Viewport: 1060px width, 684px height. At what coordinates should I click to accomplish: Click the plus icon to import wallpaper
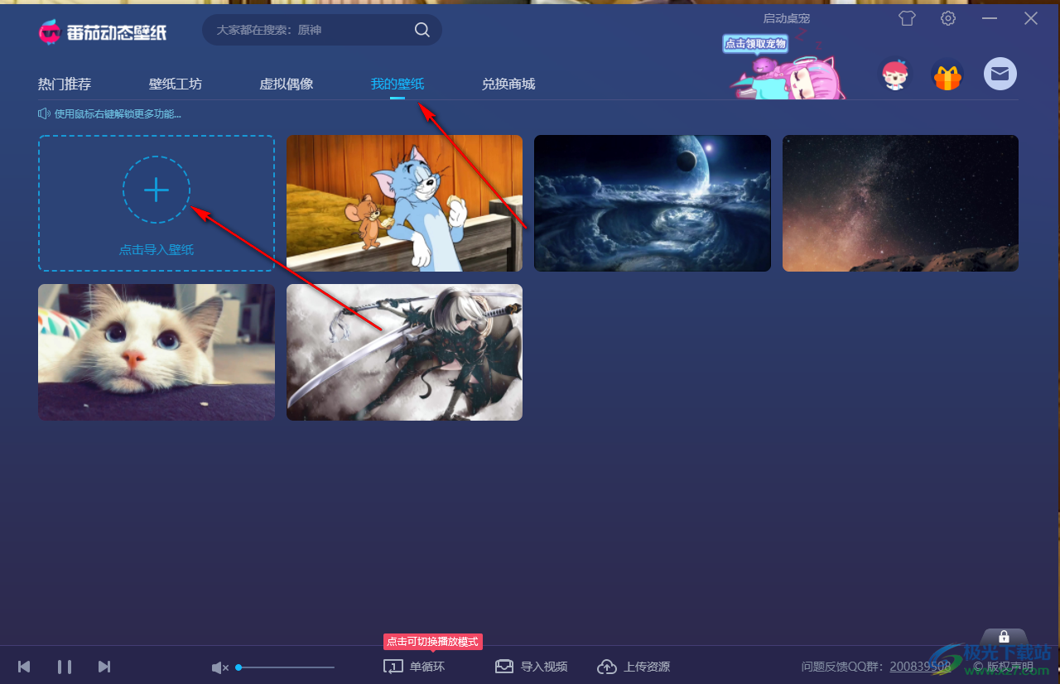click(x=157, y=190)
